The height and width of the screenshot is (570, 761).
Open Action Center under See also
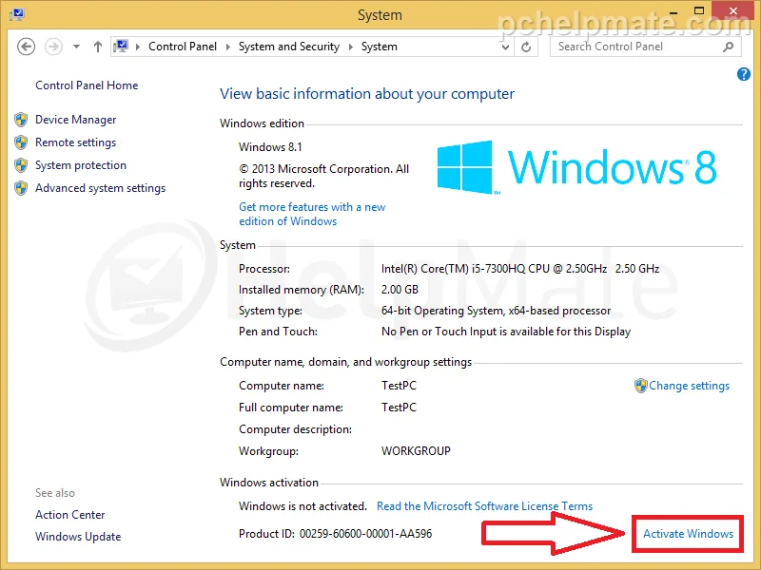click(69, 515)
